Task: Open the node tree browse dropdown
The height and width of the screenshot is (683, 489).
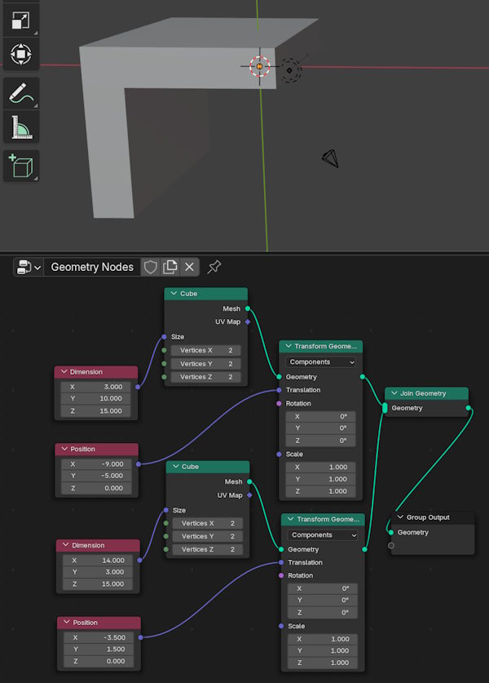Action: tap(28, 267)
